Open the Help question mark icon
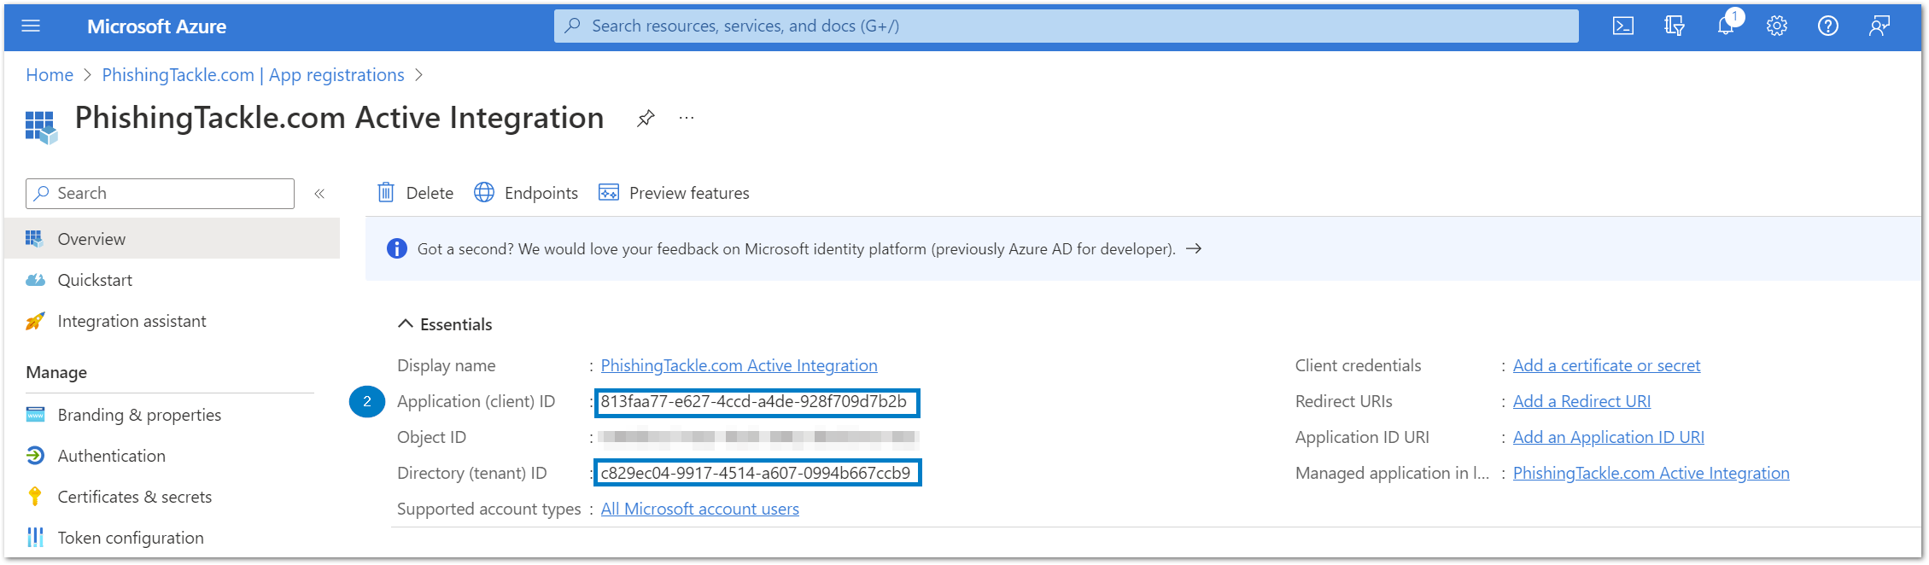This screenshot has height=565, width=1929. tap(1828, 26)
